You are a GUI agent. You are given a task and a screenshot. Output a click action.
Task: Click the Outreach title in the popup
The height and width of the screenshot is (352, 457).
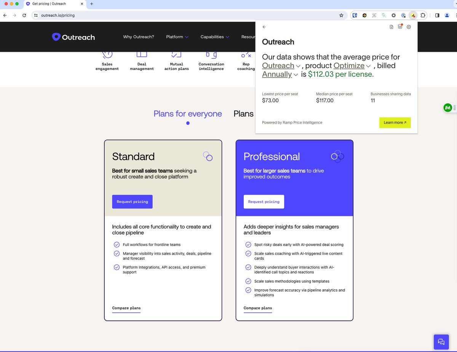click(x=278, y=42)
